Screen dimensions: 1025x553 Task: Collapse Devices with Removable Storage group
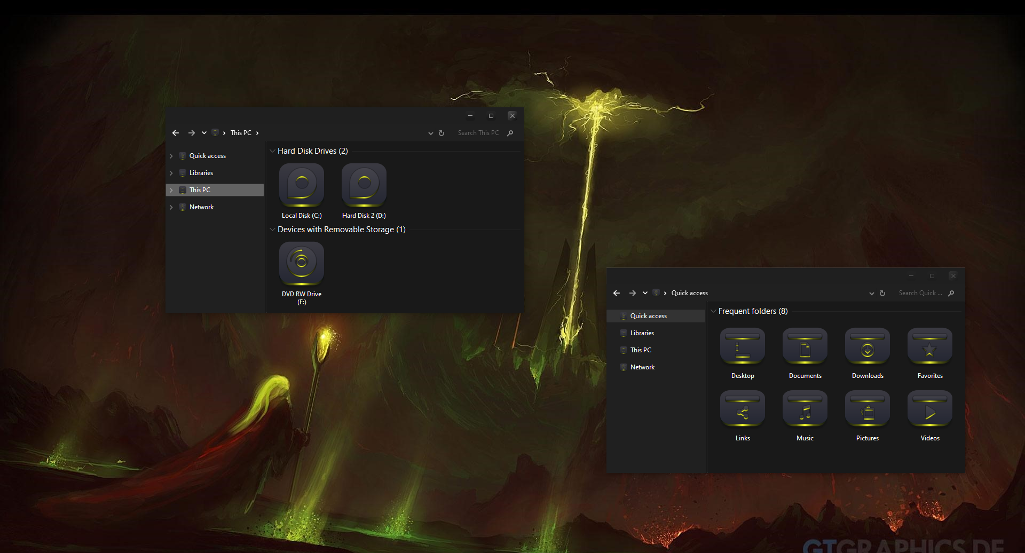[273, 230]
